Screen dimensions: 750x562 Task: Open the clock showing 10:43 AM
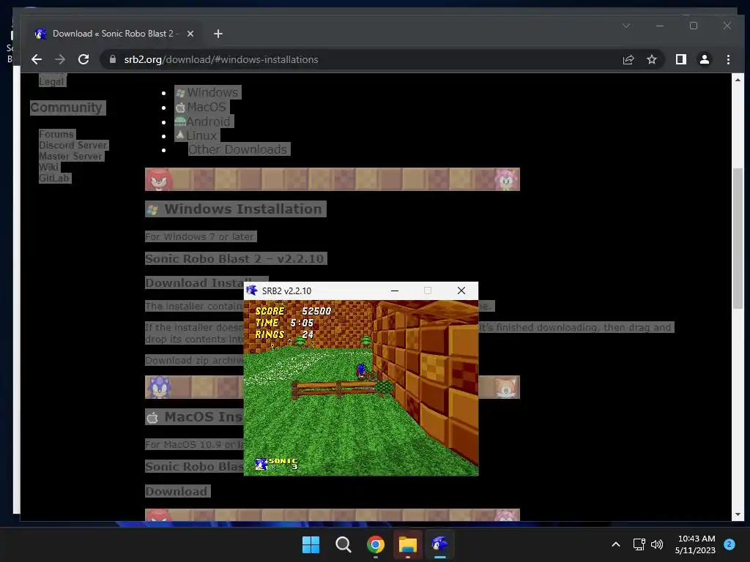[696, 544]
